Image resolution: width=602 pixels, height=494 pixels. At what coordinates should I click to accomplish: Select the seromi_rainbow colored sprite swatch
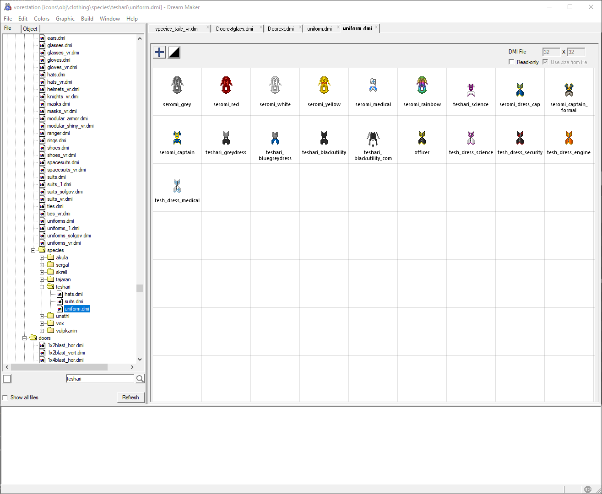pos(422,85)
